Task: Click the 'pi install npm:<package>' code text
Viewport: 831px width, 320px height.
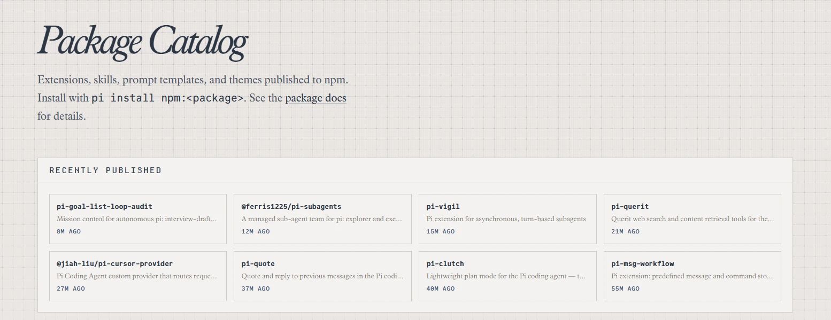Action: point(167,98)
